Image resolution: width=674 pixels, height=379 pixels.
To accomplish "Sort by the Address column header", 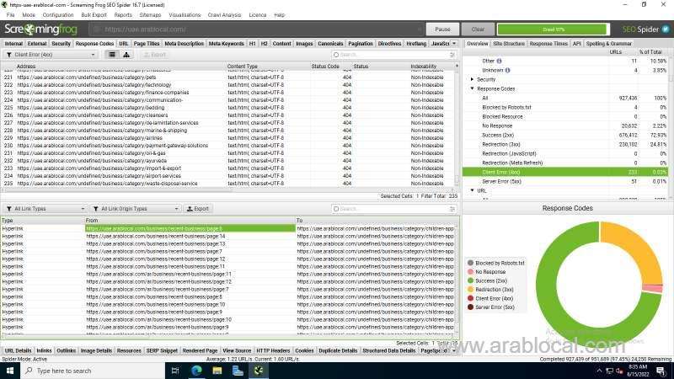I will (26, 67).
